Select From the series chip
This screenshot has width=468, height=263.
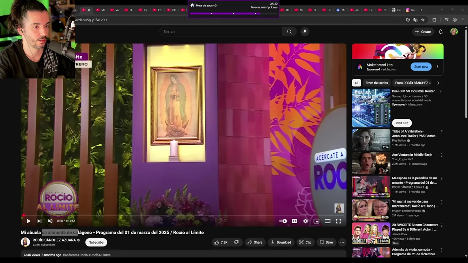point(377,83)
